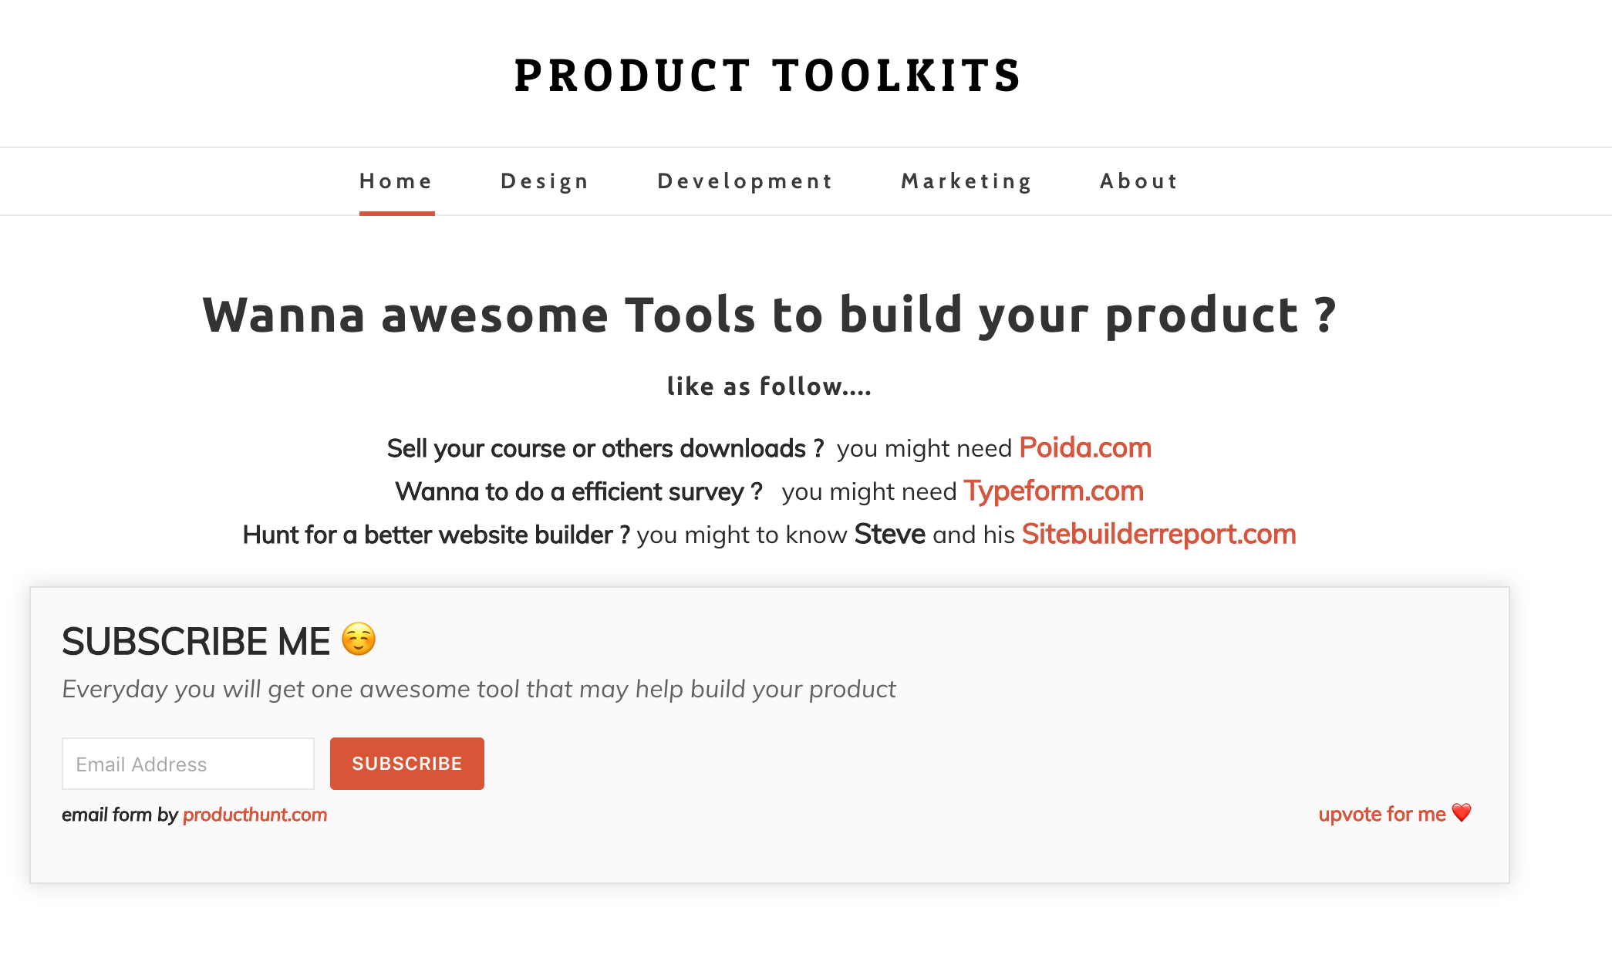Select the heading Wanna awesome Tools text
The width and height of the screenshot is (1612, 955).
pyautogui.click(x=769, y=315)
